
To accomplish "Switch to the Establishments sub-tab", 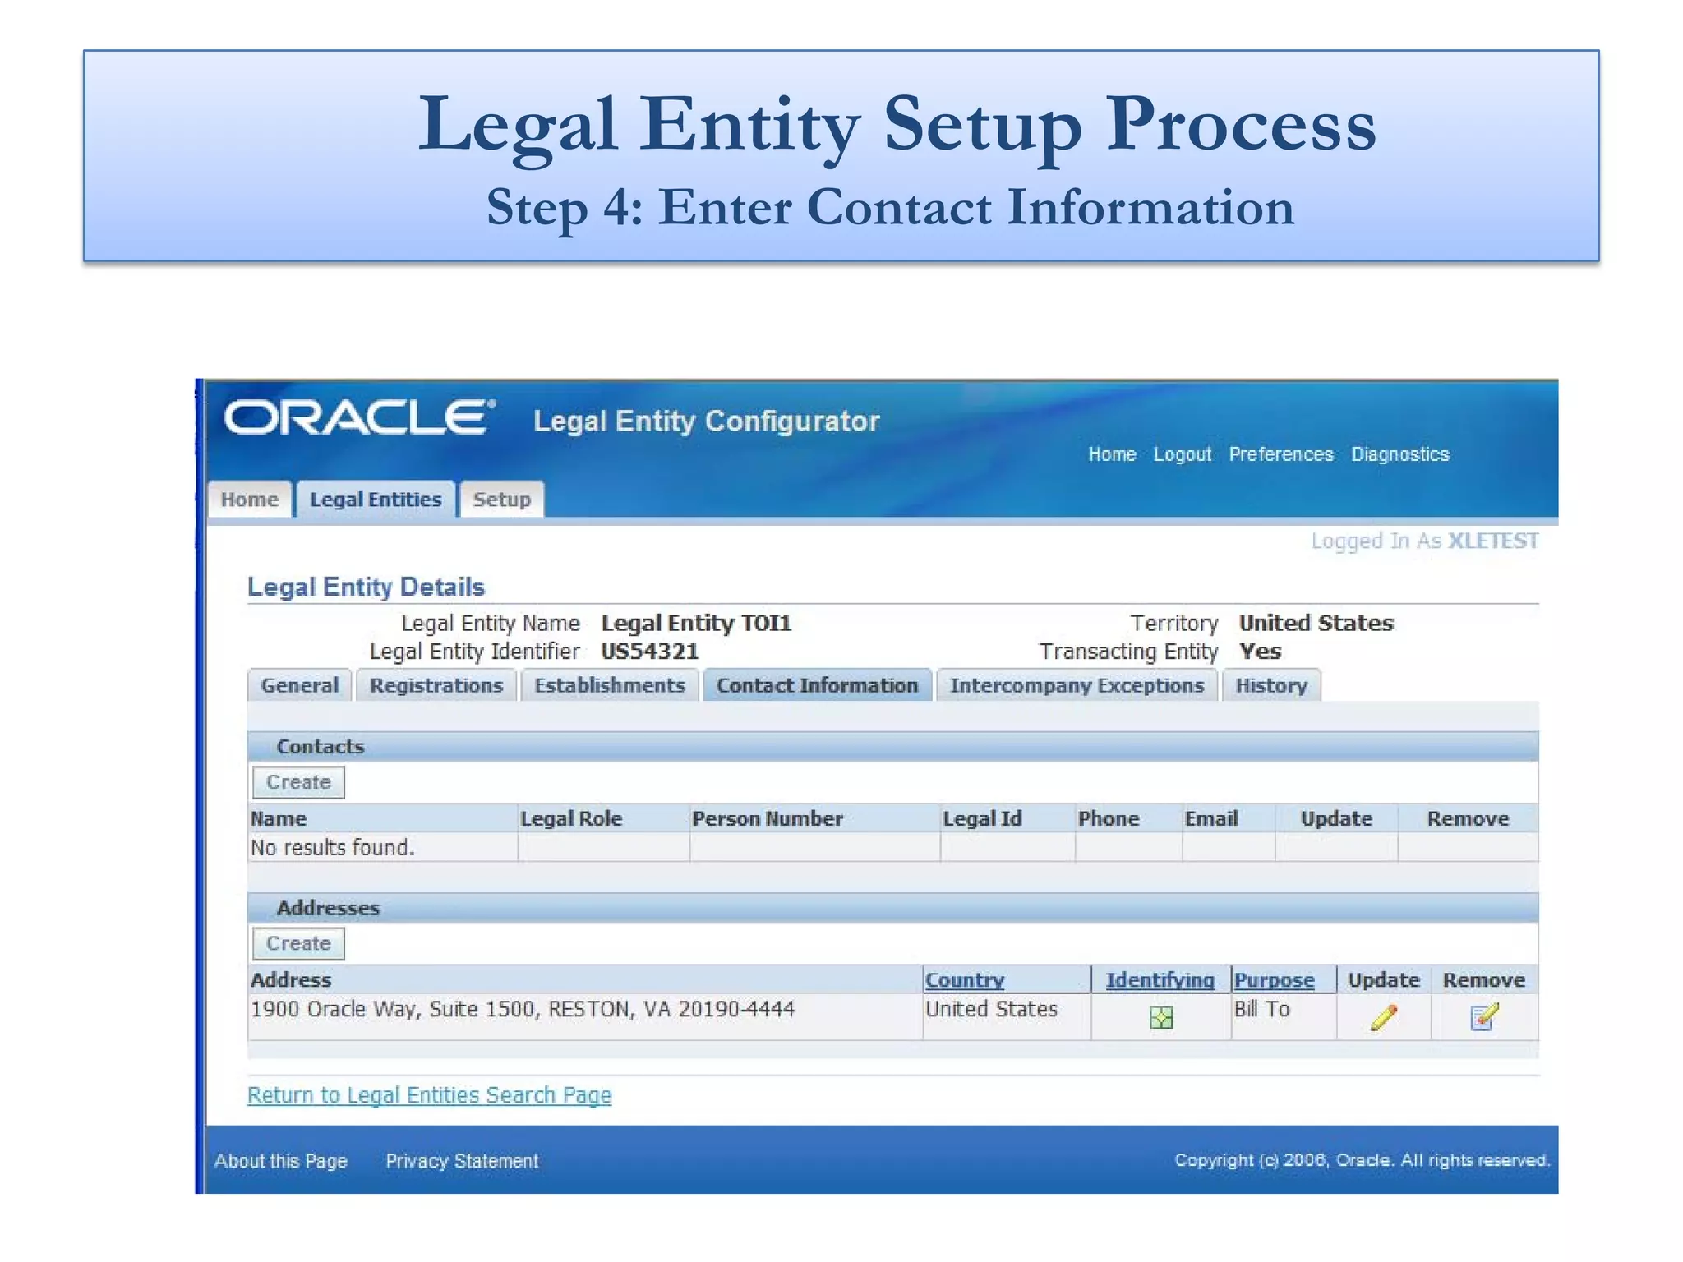I will pos(610,685).
